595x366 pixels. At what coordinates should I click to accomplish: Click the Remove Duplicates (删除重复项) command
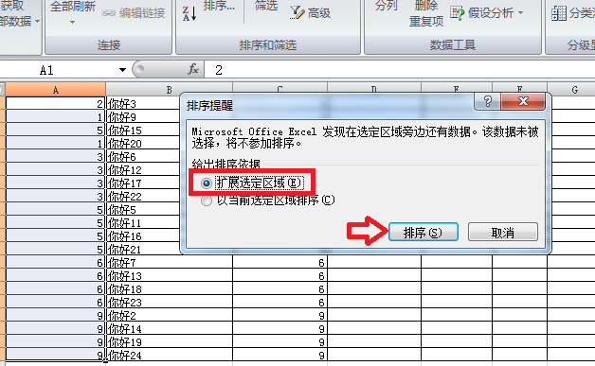[x=426, y=13]
